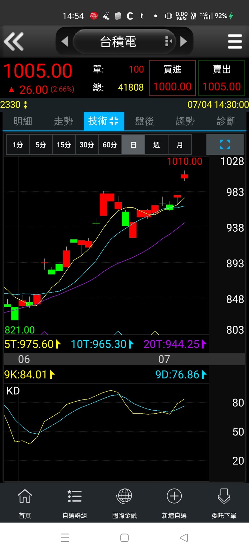249x553 pixels.
Task: Click the 07/04 14:30:00 timestamp
Action: [x=218, y=105]
